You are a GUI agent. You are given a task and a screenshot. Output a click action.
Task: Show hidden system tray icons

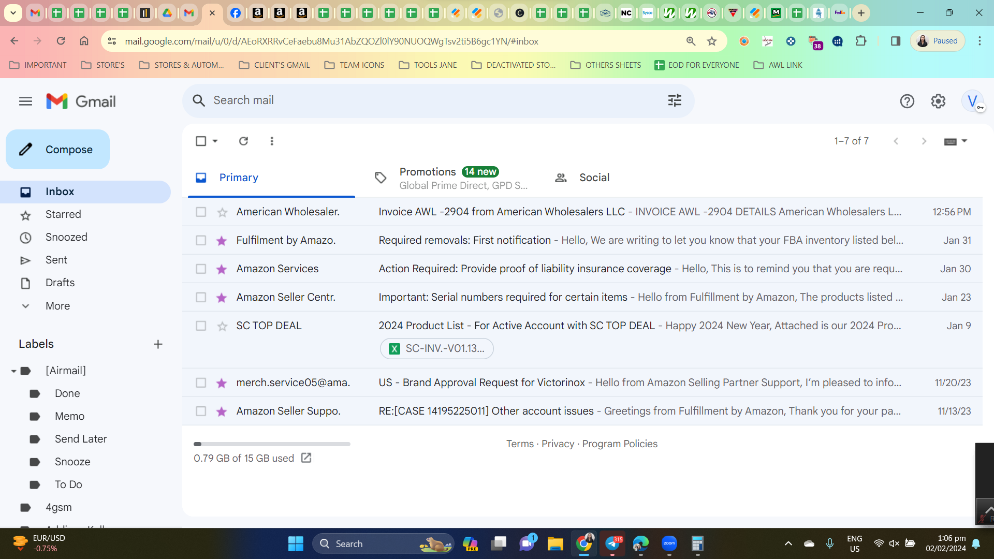tap(788, 543)
